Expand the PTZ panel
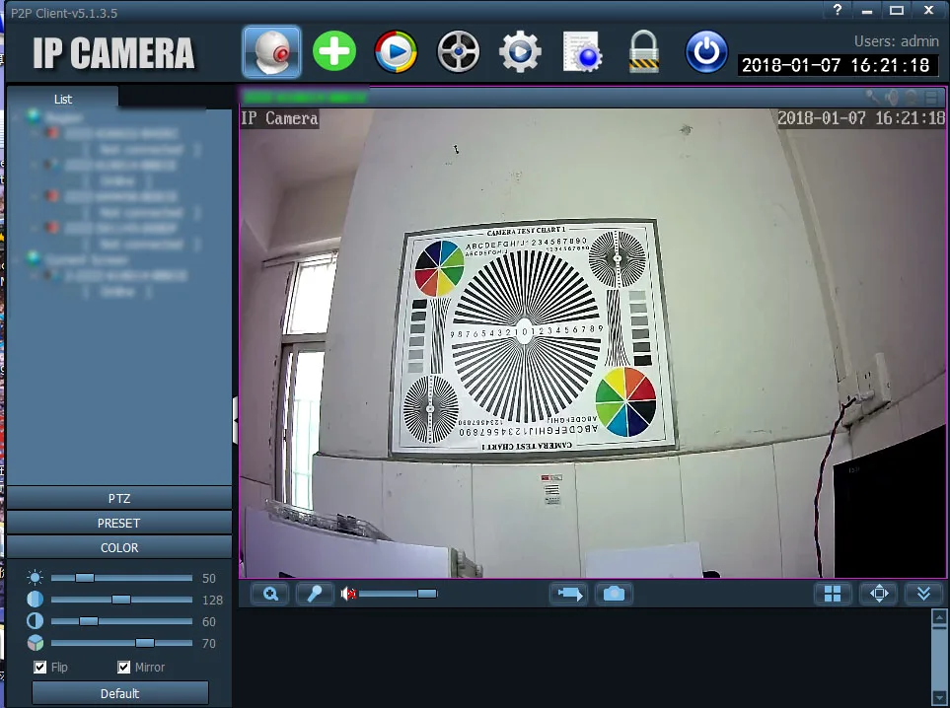The image size is (950, 708). pyautogui.click(x=119, y=498)
